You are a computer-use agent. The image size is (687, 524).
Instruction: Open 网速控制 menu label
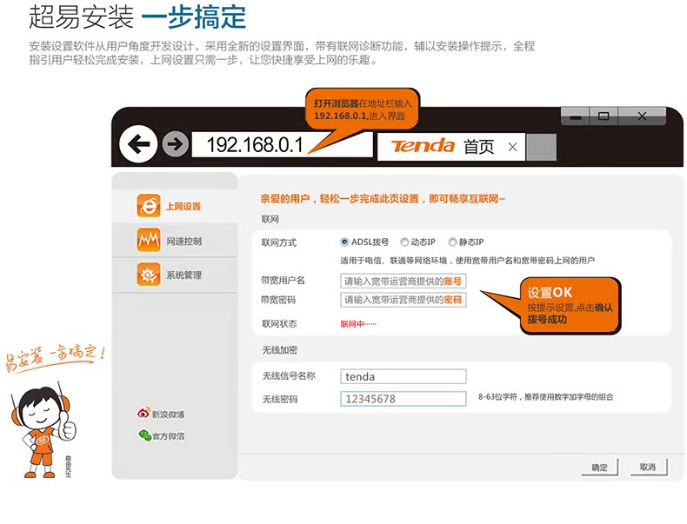184,242
